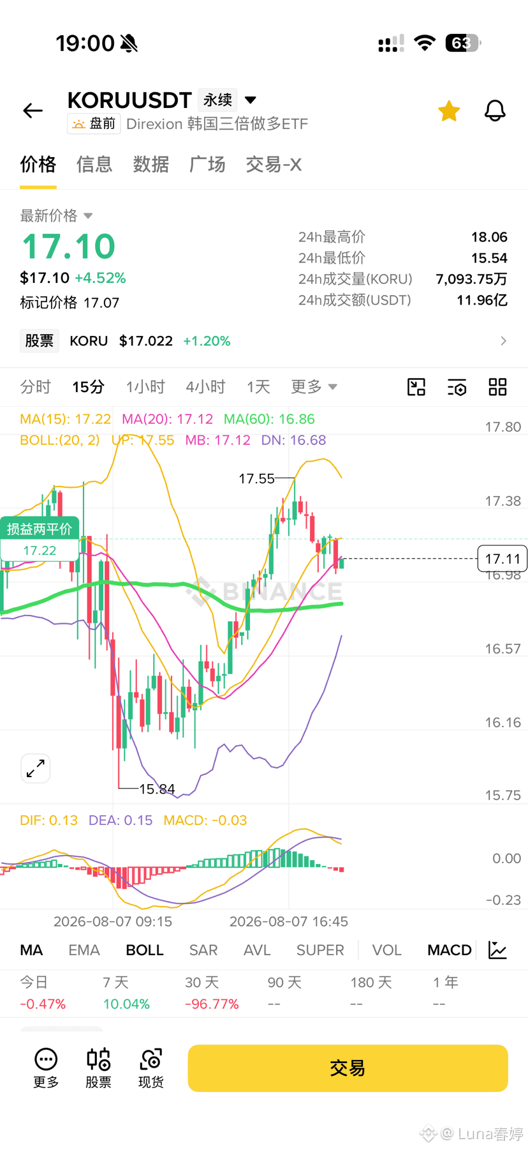
Task: Tap the 15.84 low price marker
Action: click(157, 789)
